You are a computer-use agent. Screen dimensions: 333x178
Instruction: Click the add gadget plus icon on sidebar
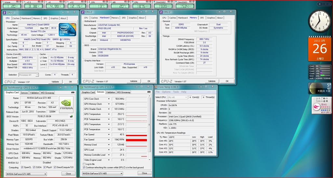point(320,4)
